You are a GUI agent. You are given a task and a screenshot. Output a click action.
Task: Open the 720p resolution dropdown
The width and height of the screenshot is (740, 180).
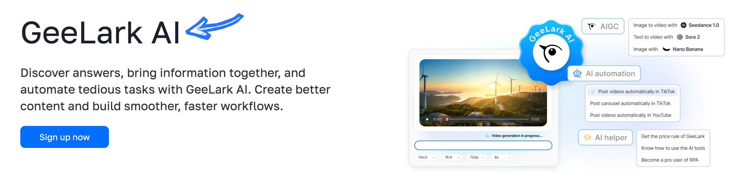476,157
